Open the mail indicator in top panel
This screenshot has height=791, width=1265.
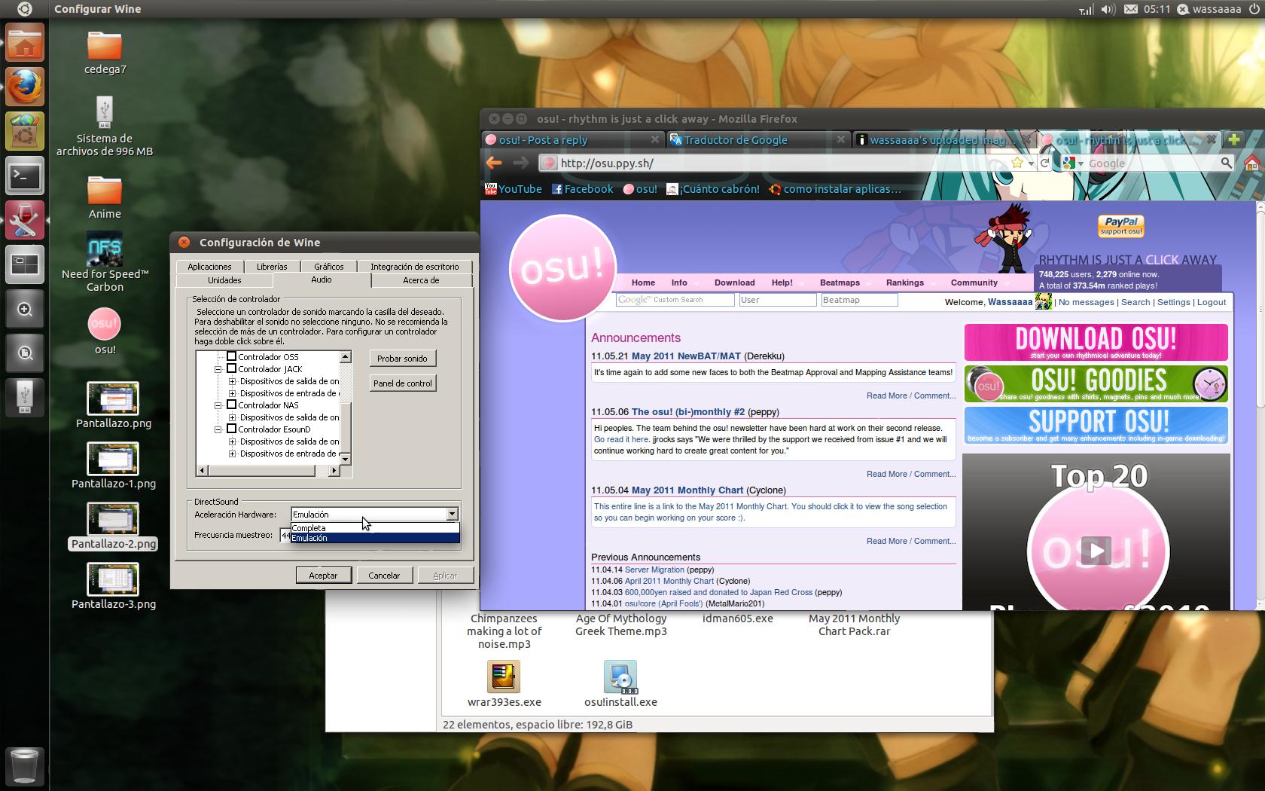pyautogui.click(x=1130, y=9)
